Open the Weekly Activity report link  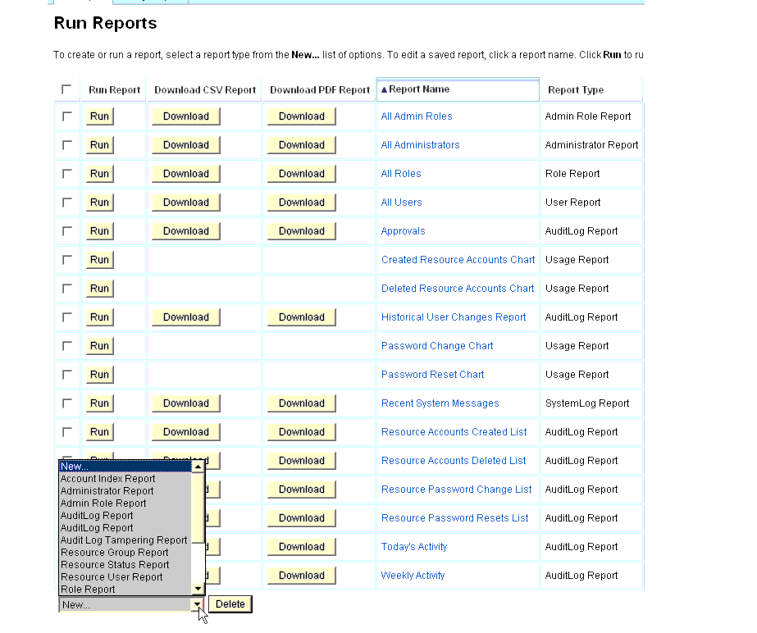[413, 575]
